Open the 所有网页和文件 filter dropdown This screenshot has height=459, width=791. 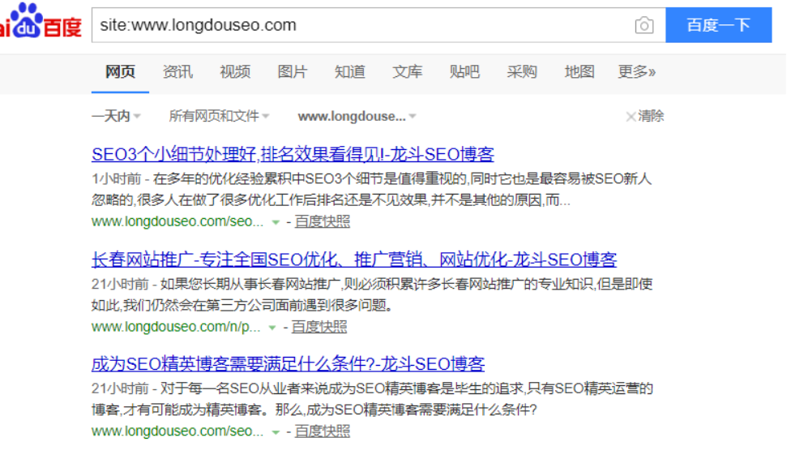click(220, 117)
